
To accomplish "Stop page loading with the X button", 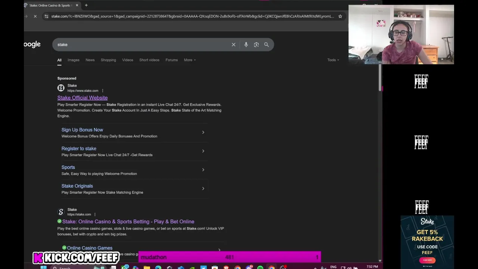I will (x=35, y=16).
